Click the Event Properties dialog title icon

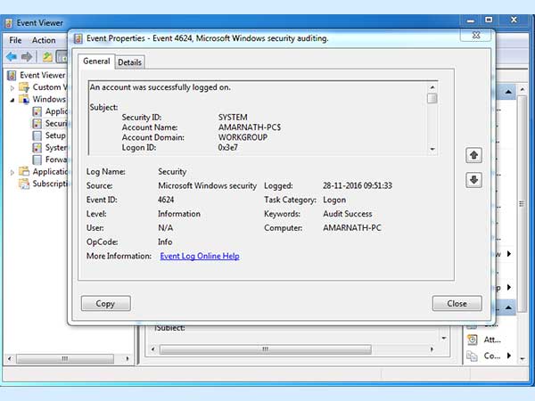(78, 38)
